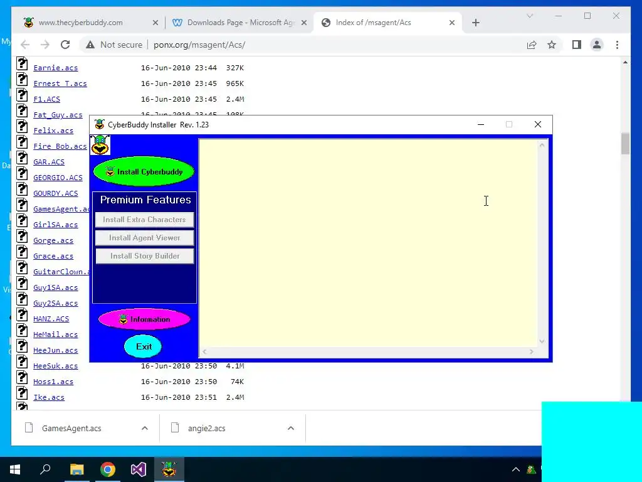The width and height of the screenshot is (642, 482).
Task: Open File Explorer from taskbar
Action: 76,469
